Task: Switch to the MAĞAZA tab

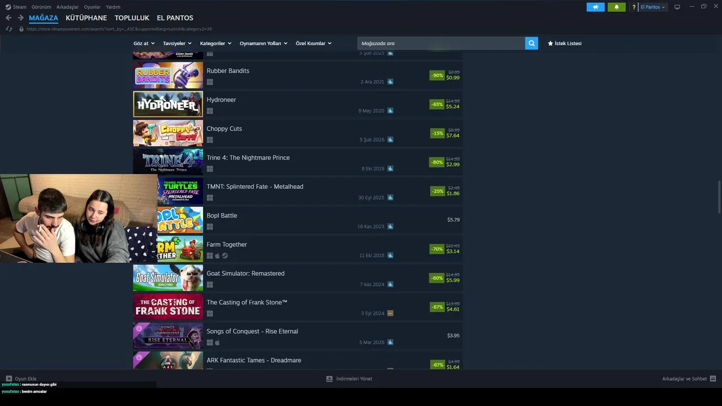Action: pyautogui.click(x=43, y=18)
